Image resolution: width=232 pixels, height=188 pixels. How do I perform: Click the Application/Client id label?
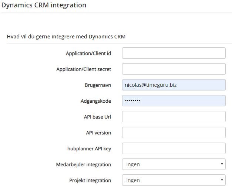pyautogui.click(x=88, y=53)
